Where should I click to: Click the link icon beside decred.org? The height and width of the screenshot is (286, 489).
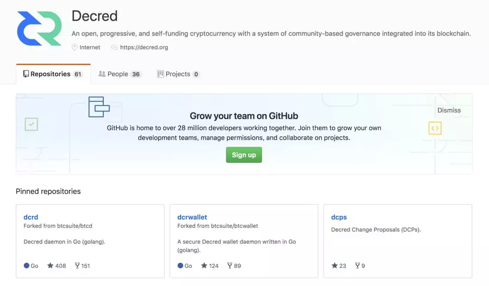(114, 47)
